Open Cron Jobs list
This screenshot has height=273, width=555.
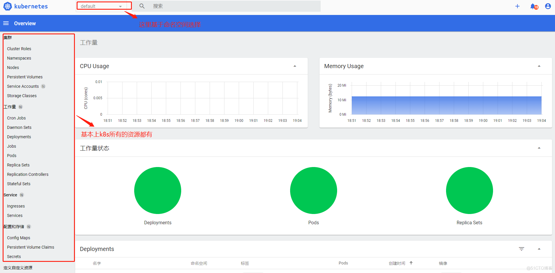(16, 118)
